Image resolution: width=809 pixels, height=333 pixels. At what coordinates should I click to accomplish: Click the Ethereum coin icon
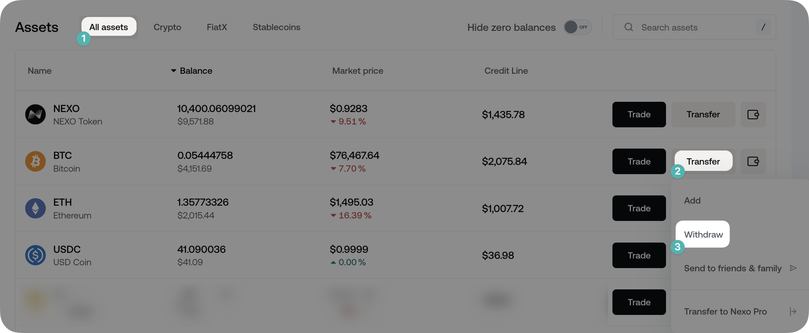click(x=35, y=208)
